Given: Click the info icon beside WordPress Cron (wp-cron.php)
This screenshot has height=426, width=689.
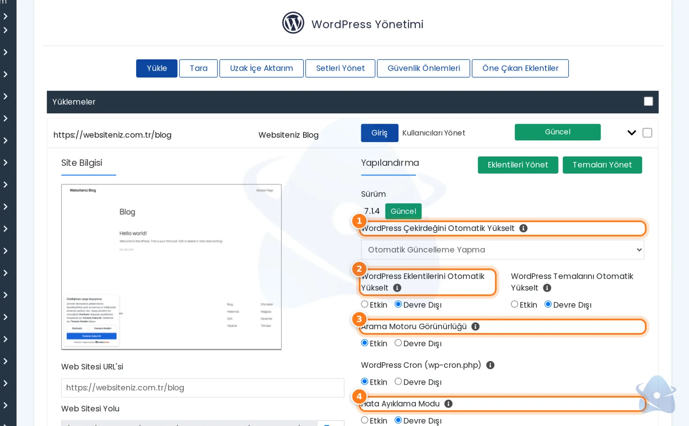Looking at the screenshot, I should pos(490,365).
